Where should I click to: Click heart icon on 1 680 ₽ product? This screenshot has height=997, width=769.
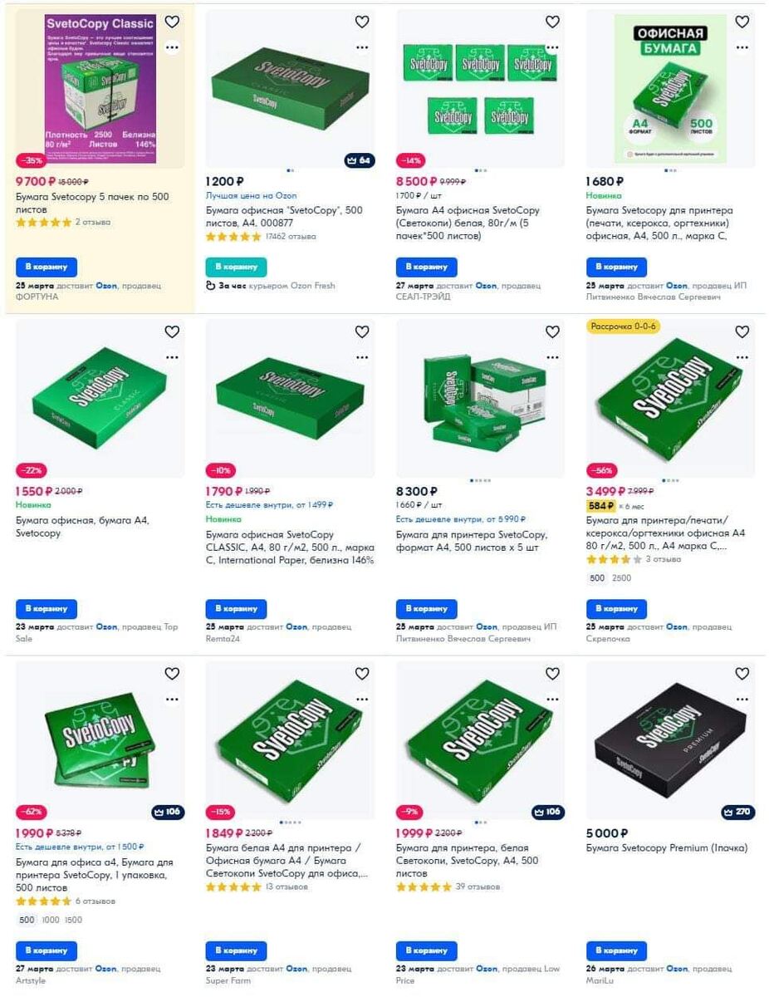click(742, 22)
